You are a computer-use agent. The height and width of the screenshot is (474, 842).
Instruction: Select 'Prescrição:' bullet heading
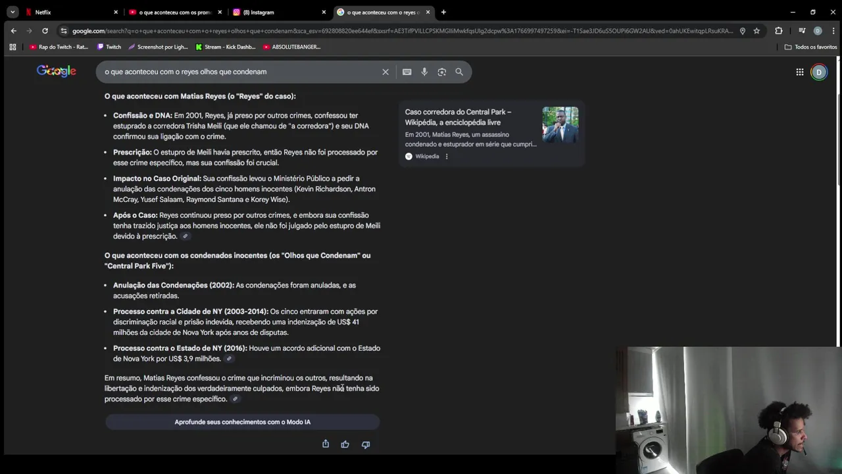pos(132,152)
